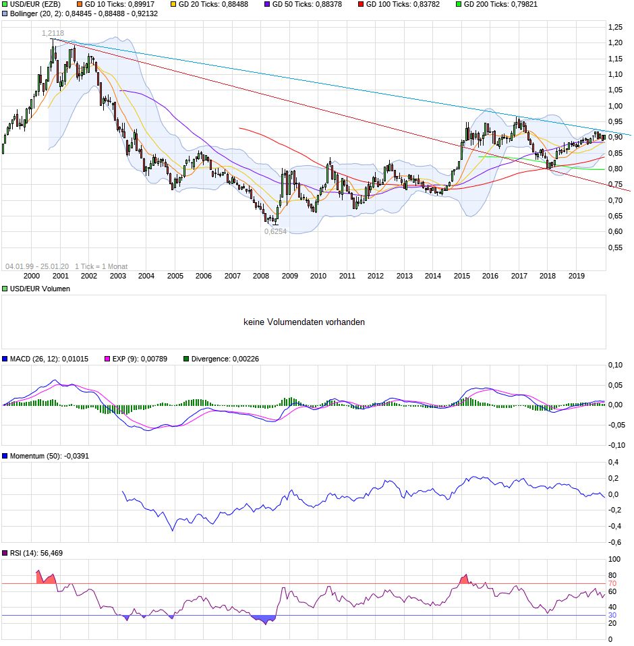Viewport: 634px width, 646px height.
Task: Select the blue Momentum (50) panel icon
Action: tap(5, 455)
